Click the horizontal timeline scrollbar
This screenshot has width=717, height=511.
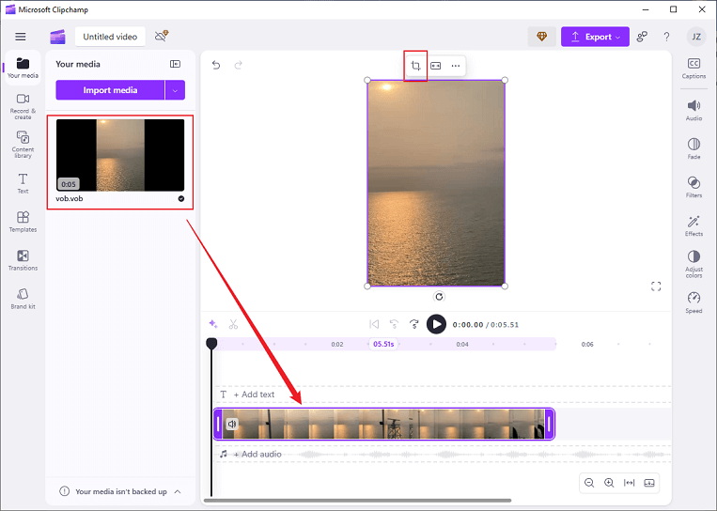358,500
